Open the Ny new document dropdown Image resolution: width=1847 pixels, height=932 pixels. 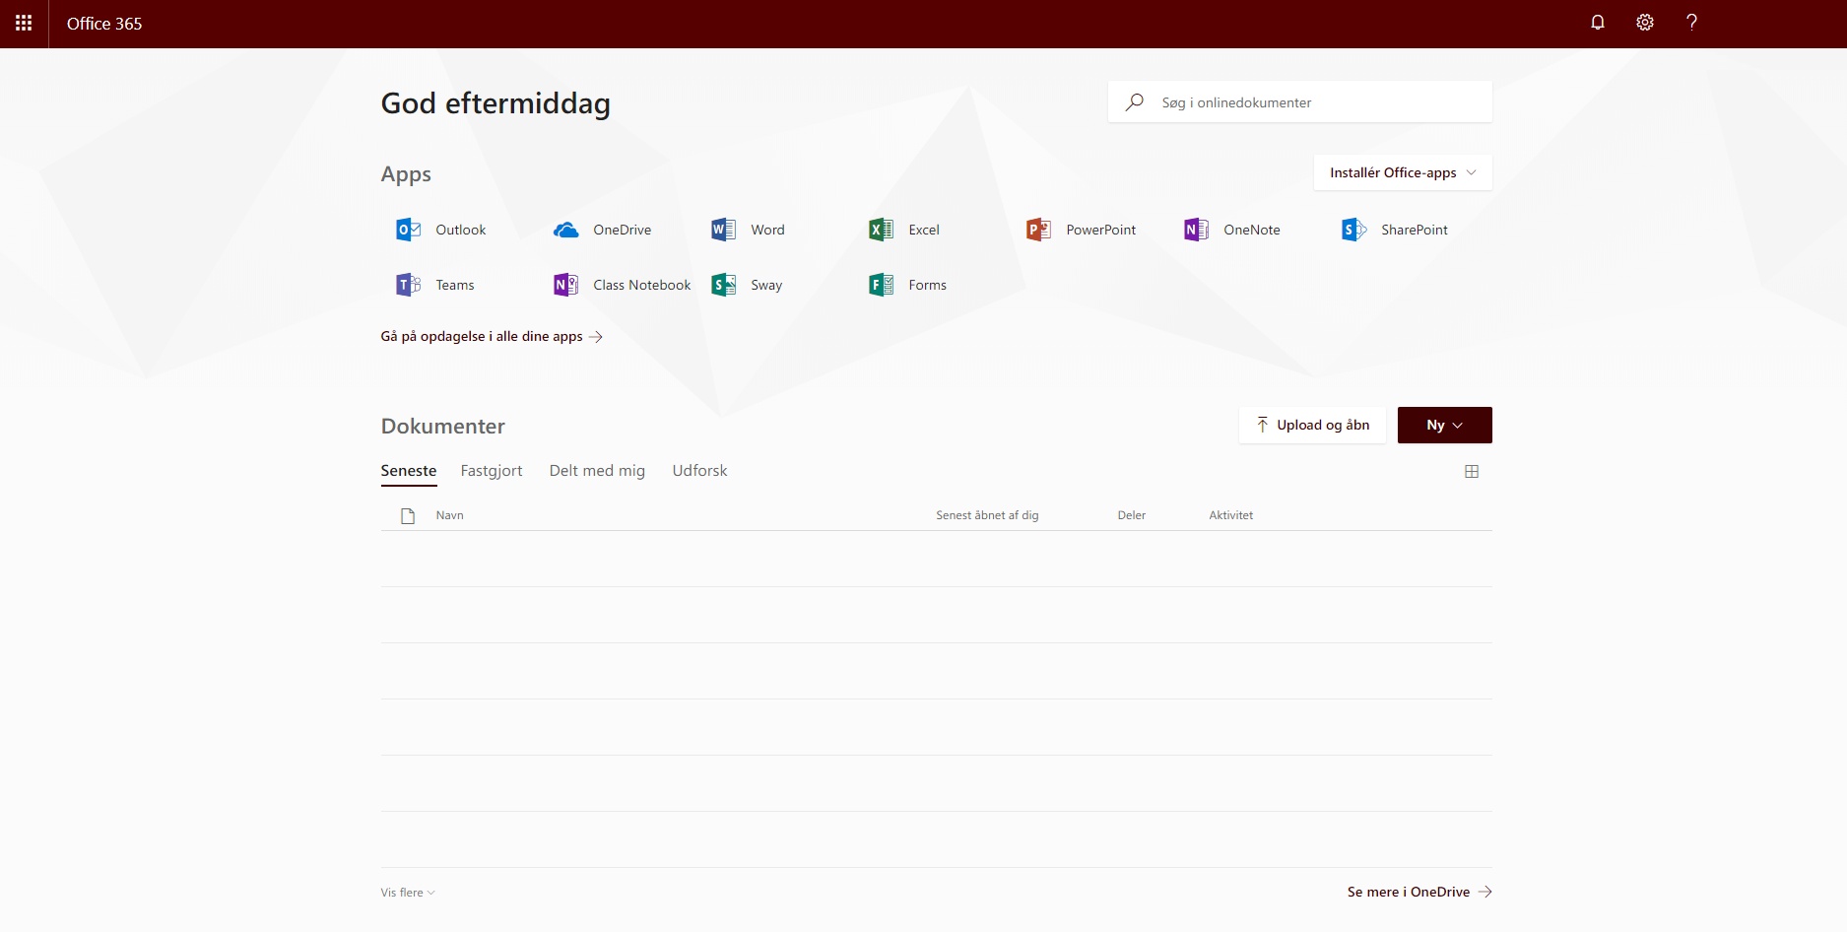[x=1445, y=426]
